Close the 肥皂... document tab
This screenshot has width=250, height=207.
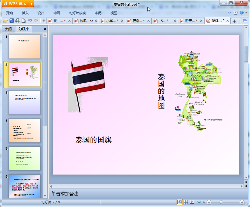149,21
